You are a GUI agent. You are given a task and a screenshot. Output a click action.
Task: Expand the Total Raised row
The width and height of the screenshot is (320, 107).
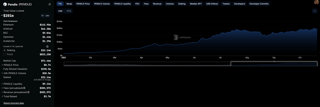[2, 96]
